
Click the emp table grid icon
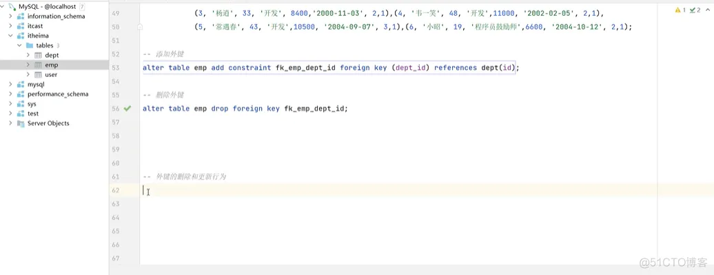click(39, 65)
